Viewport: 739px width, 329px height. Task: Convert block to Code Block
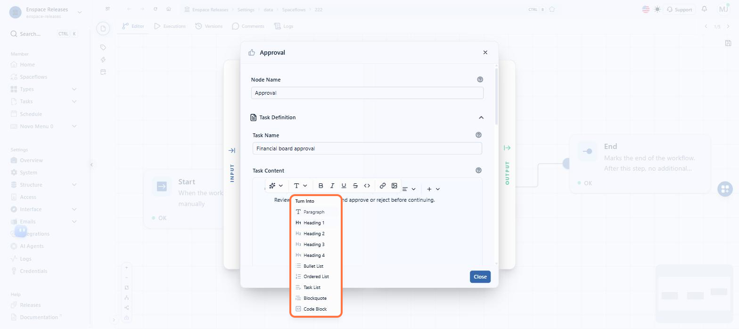click(x=315, y=309)
